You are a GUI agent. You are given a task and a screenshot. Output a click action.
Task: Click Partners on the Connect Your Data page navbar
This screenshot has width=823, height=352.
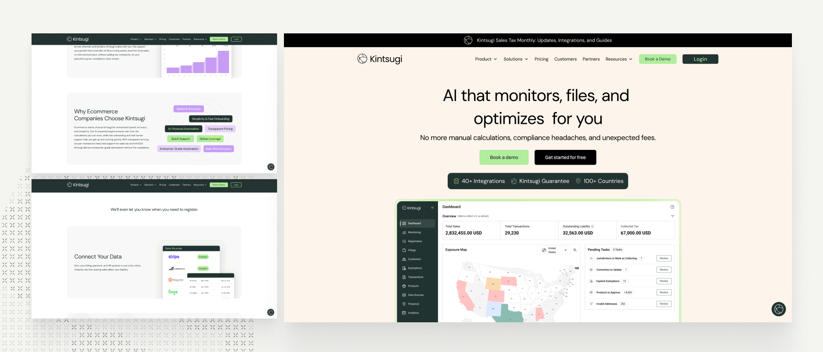(187, 185)
